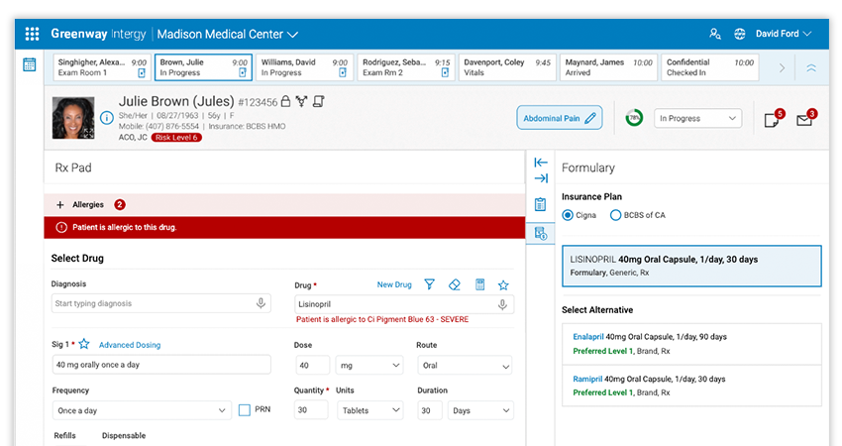
Task: Check the PRN checkbox
Action: pyautogui.click(x=245, y=410)
